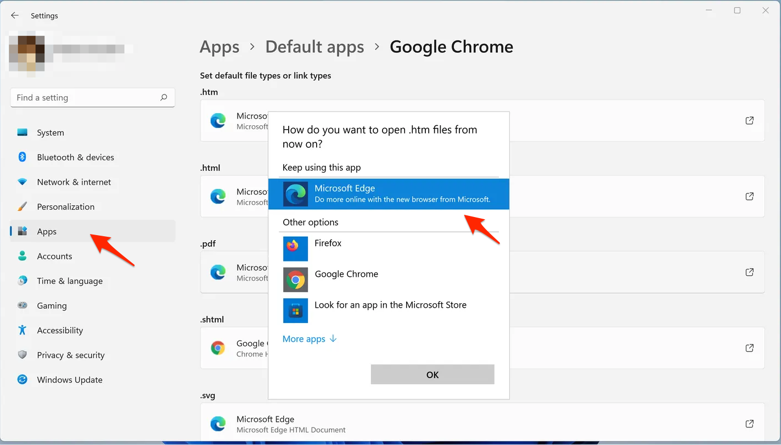Open Privacy & security settings

[93, 355]
